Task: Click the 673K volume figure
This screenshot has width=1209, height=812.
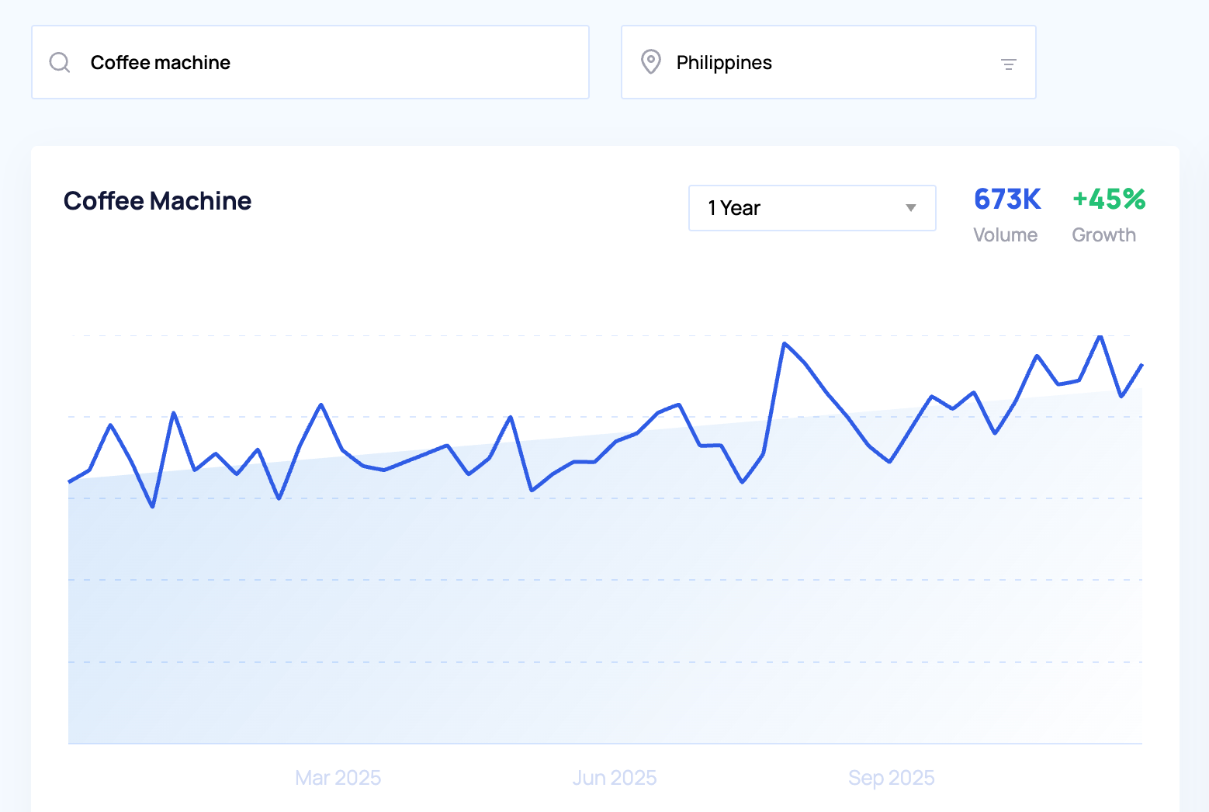Action: point(1006,200)
